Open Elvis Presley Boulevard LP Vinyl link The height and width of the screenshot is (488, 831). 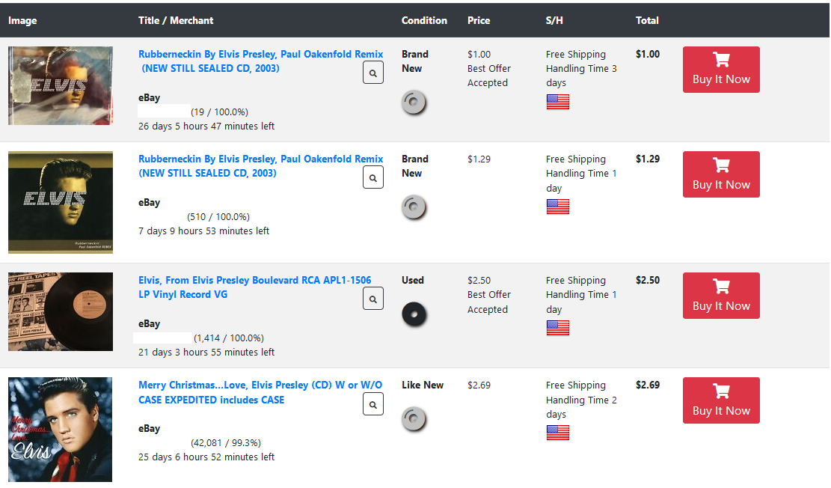coord(254,287)
